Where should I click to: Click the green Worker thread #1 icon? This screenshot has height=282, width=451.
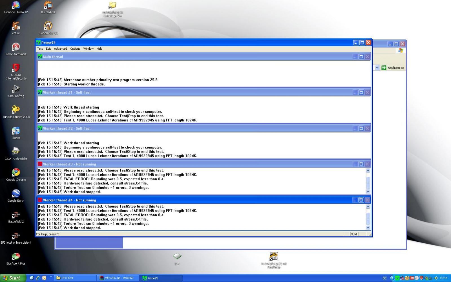40,92
